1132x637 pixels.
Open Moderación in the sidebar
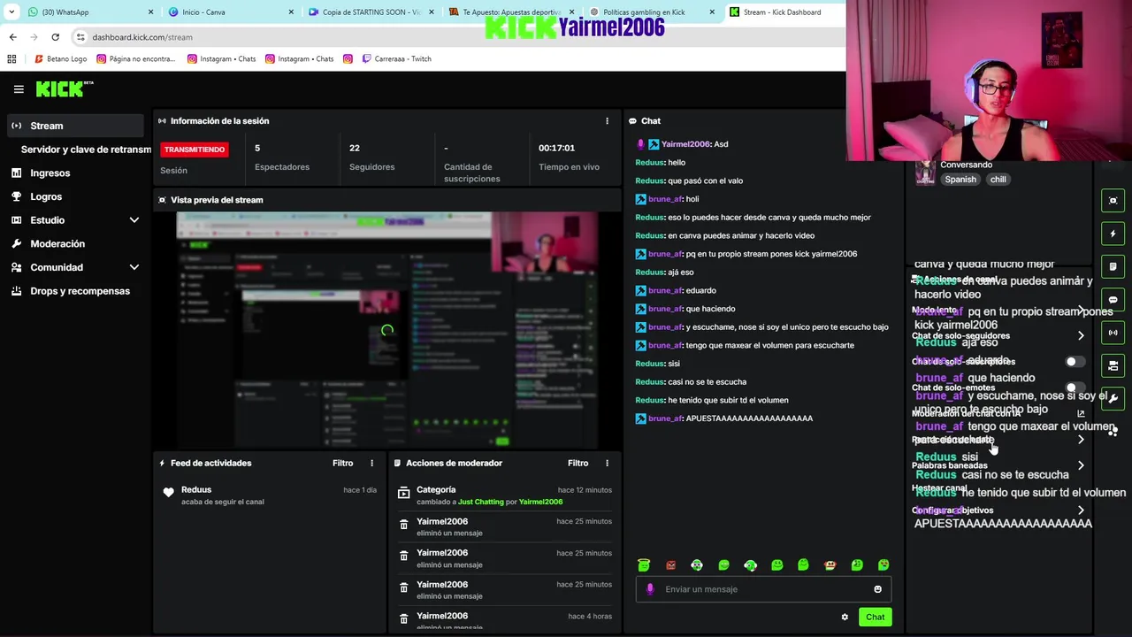57,244
